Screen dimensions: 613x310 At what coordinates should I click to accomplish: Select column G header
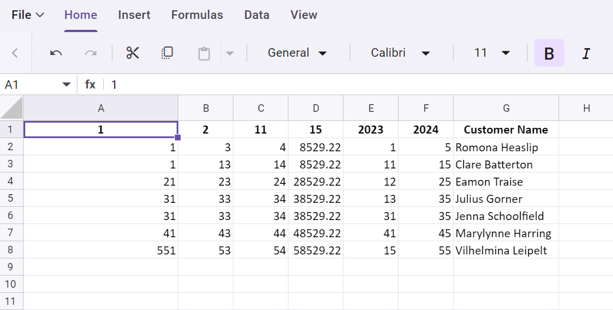pyautogui.click(x=506, y=108)
